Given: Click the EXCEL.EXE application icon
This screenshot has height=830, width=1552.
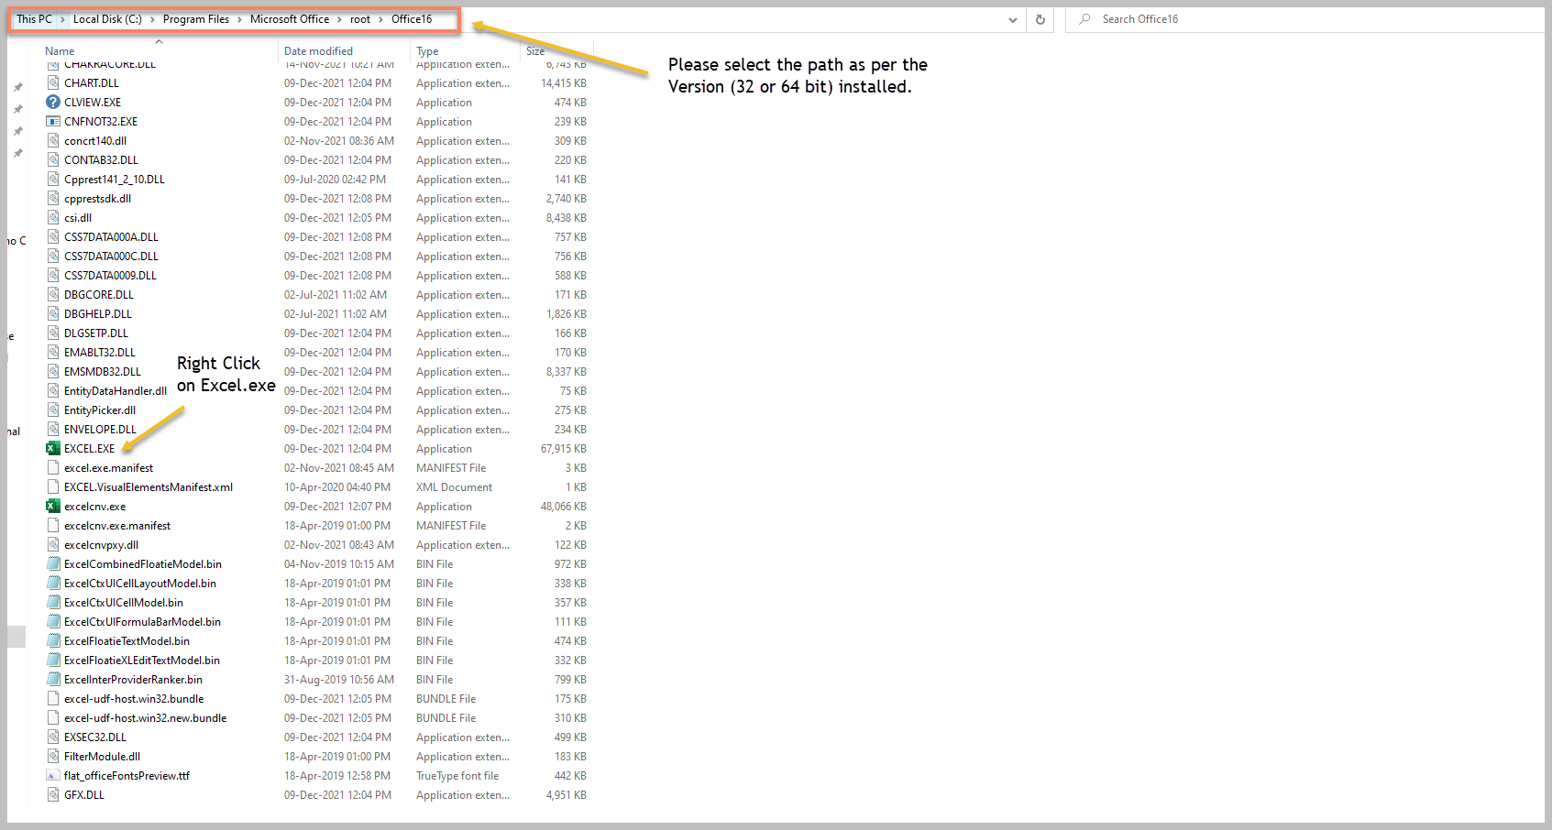Looking at the screenshot, I should pyautogui.click(x=53, y=449).
